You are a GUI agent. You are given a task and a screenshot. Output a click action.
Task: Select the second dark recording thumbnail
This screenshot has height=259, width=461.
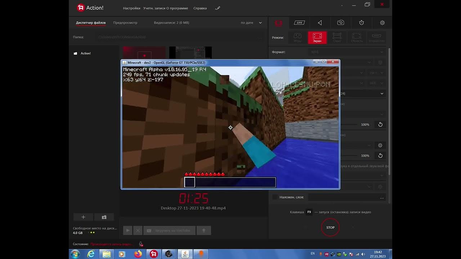pos(191,53)
